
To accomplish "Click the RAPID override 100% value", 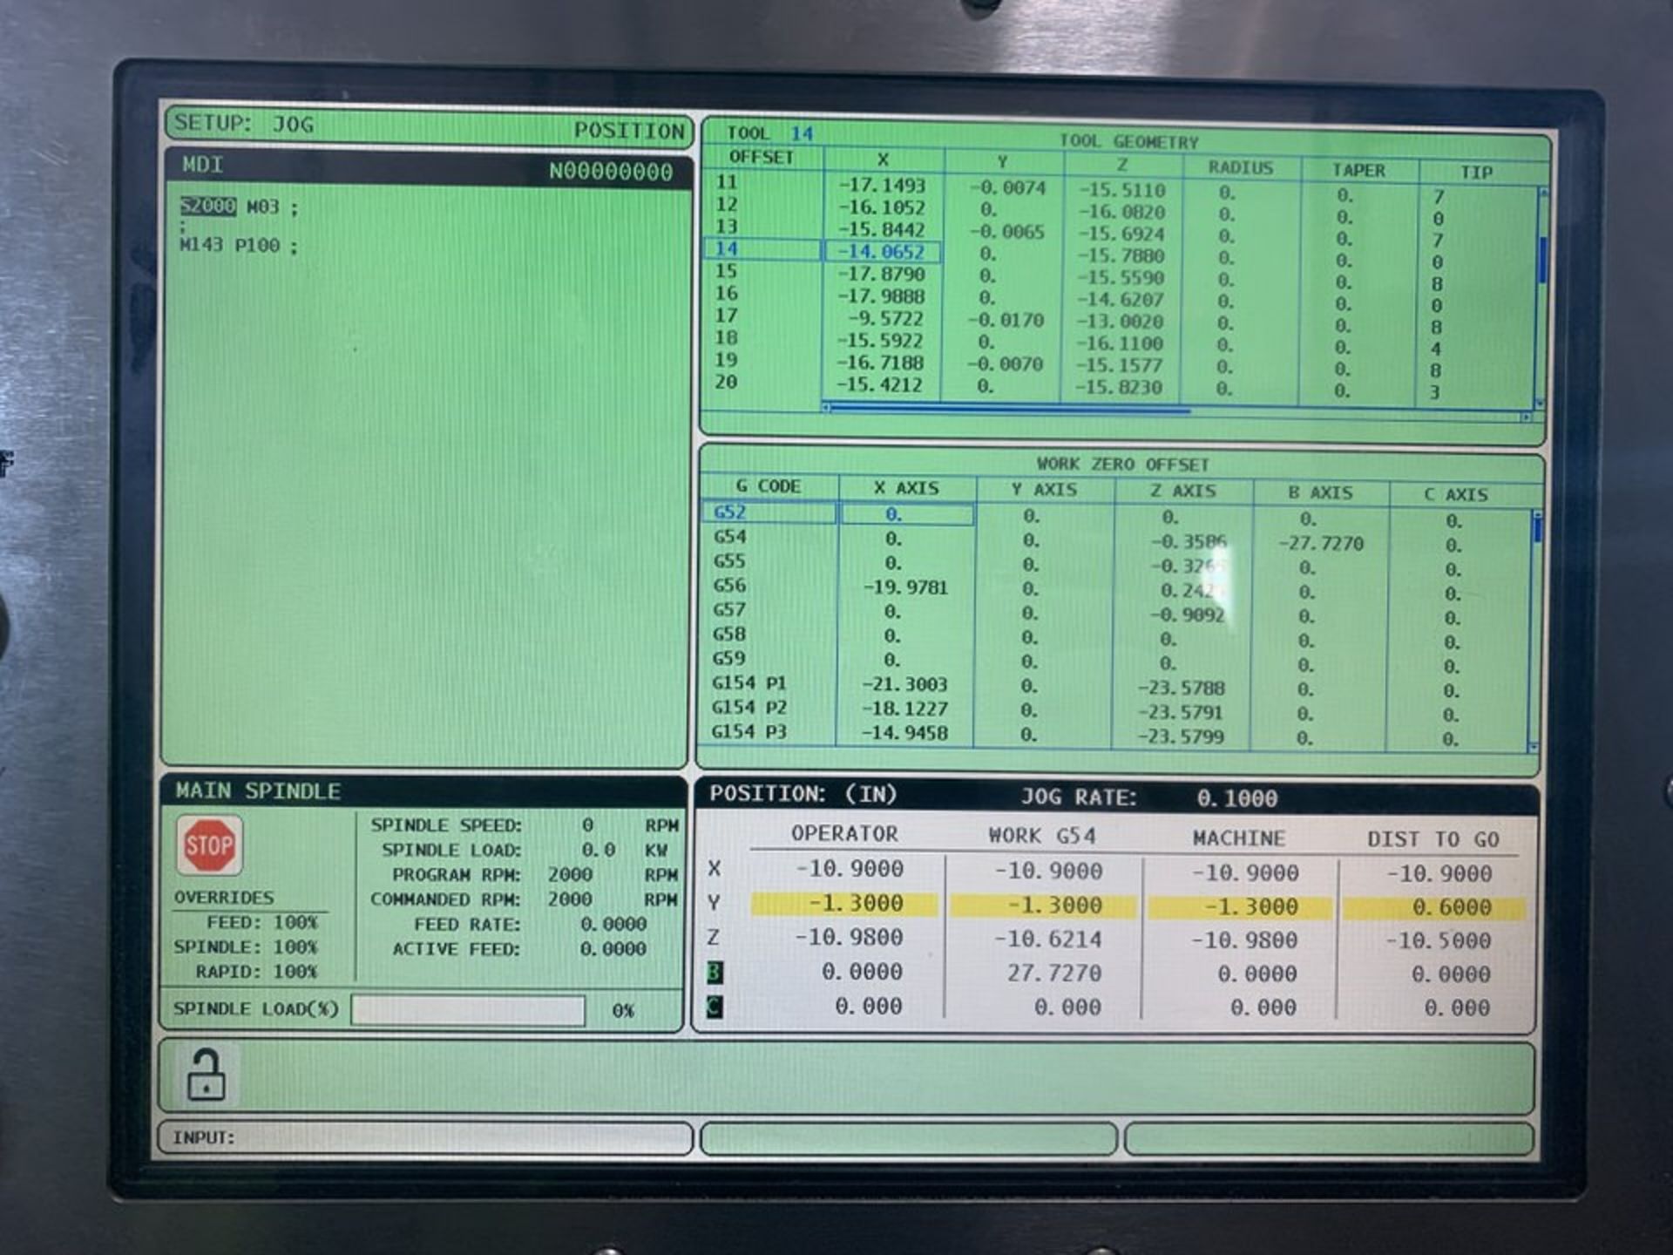I will pos(295,972).
